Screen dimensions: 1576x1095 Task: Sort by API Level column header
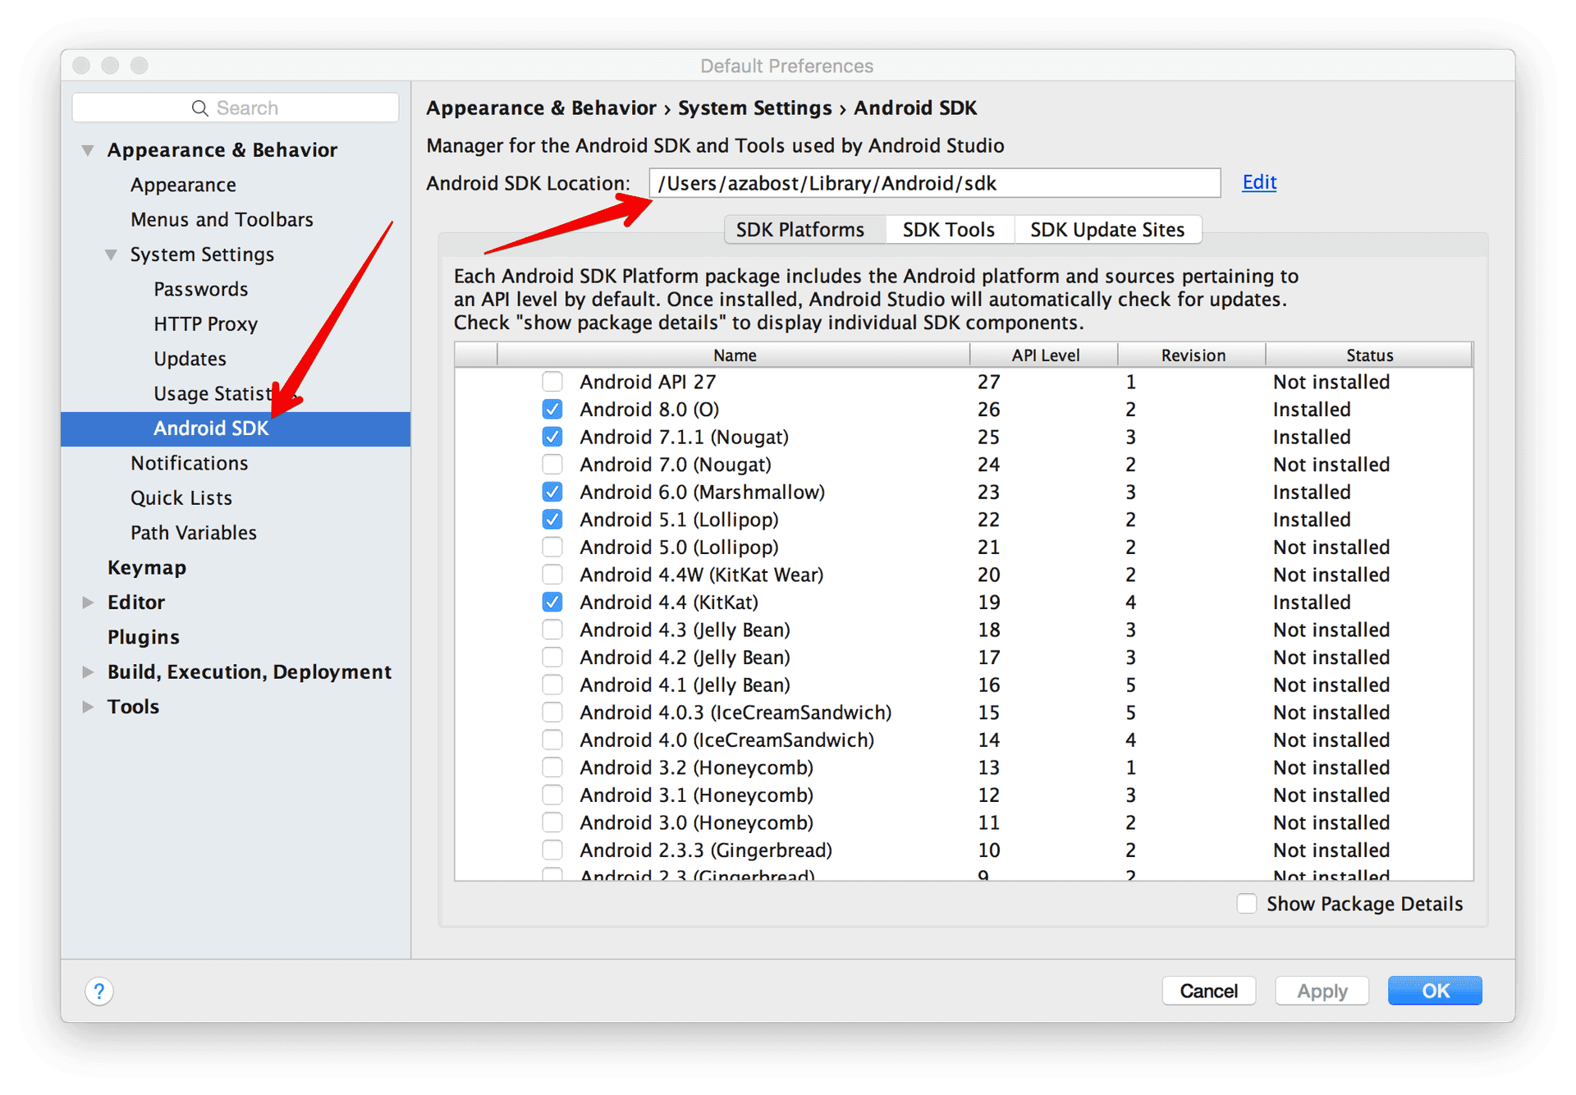tap(1044, 355)
